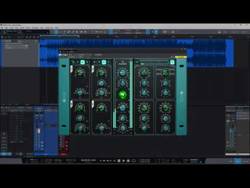Open the Edit panel button beside Mix
The height and width of the screenshot is (188, 250).
231,161
